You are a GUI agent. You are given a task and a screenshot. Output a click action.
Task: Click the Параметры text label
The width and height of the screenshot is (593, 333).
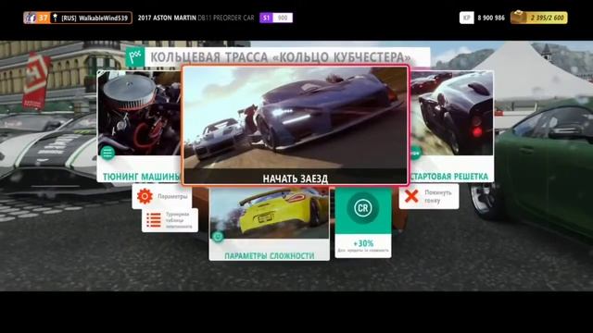172,197
